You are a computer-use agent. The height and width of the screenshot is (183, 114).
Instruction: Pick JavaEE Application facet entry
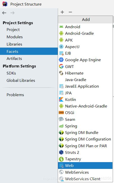[x=85, y=86]
